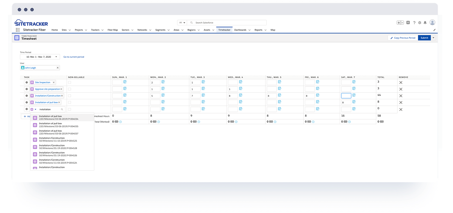Screen dimensions: 453x213
Task: Open the setup gear icon
Action: pyautogui.click(x=420, y=23)
